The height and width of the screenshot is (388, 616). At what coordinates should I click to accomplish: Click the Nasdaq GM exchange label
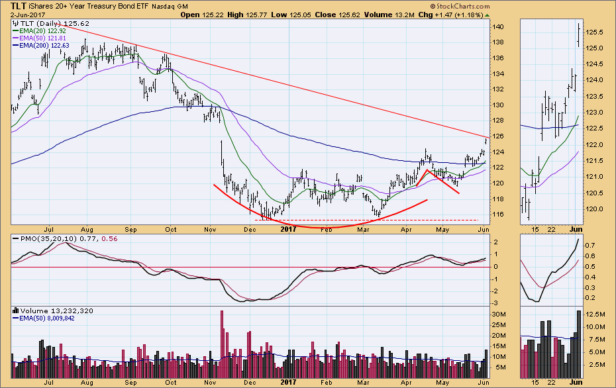tap(170, 6)
